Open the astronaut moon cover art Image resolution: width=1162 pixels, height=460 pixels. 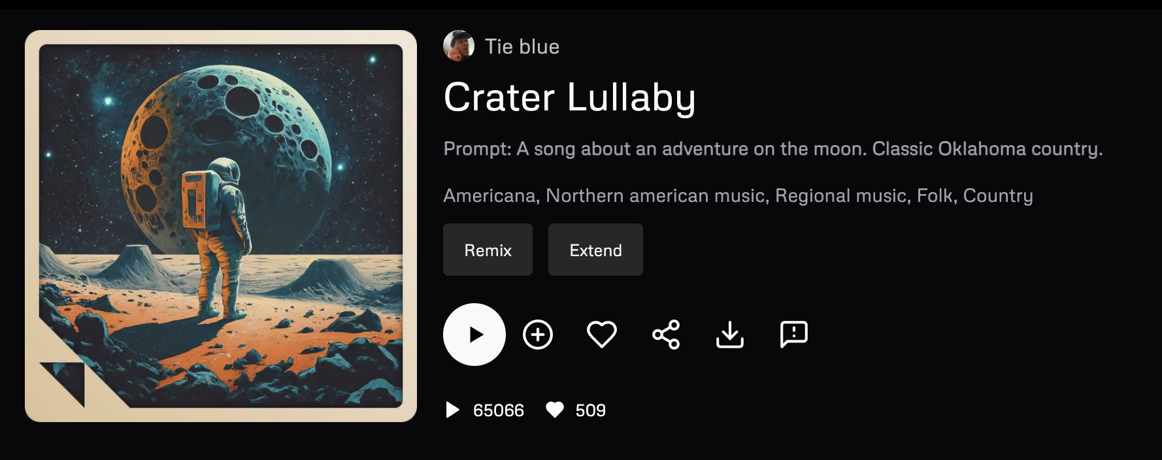pyautogui.click(x=221, y=226)
